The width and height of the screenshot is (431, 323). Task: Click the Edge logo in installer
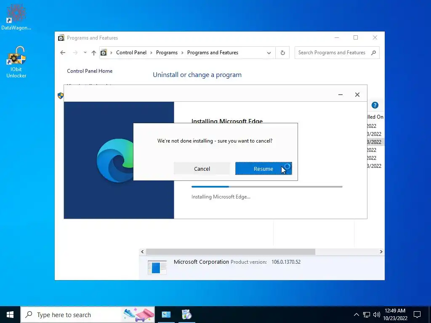(x=115, y=160)
